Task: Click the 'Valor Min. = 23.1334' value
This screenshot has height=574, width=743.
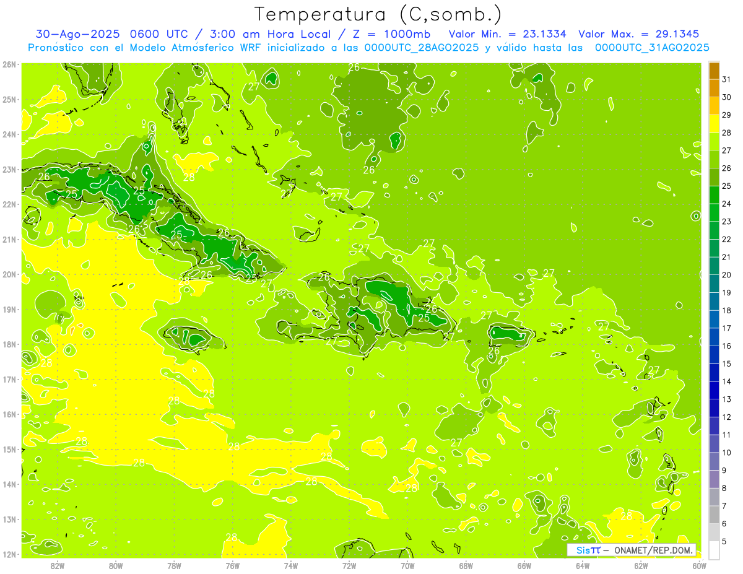Action: (x=508, y=34)
